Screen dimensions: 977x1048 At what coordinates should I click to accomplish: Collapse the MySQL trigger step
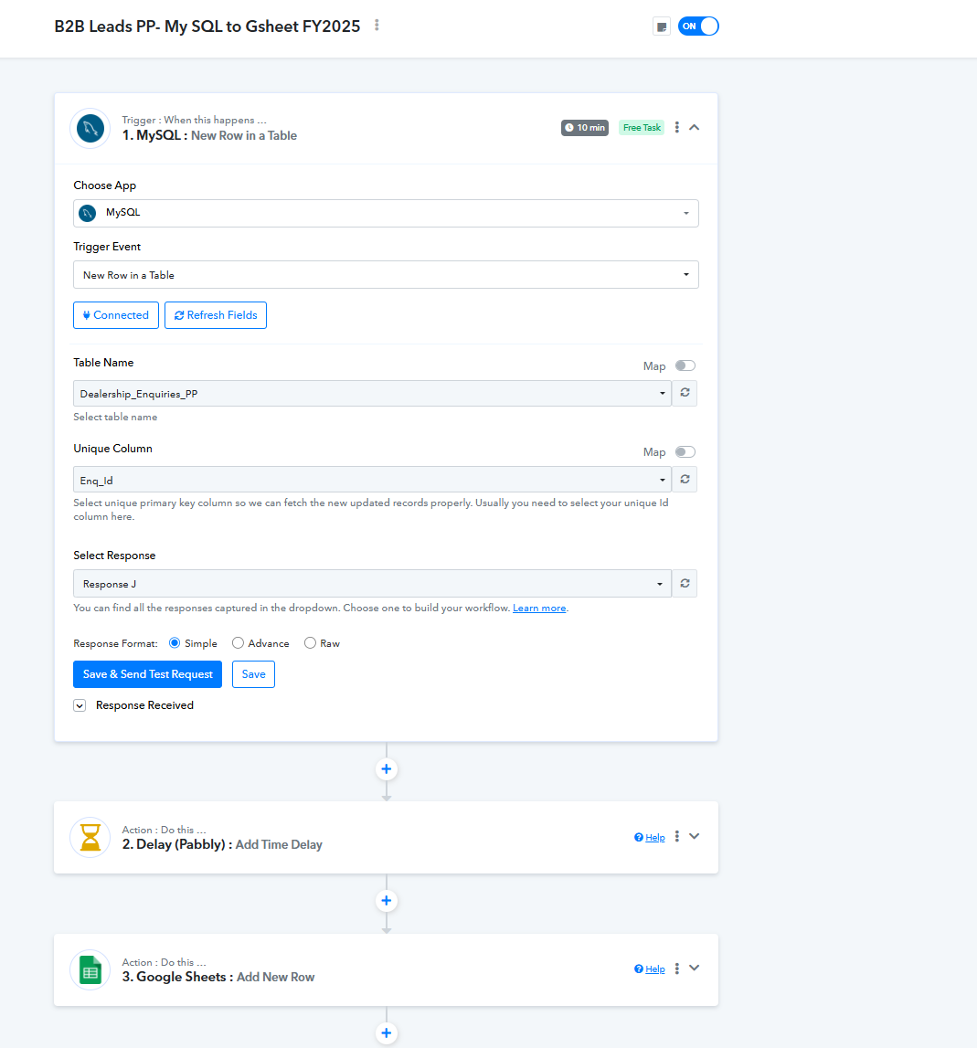tap(695, 128)
